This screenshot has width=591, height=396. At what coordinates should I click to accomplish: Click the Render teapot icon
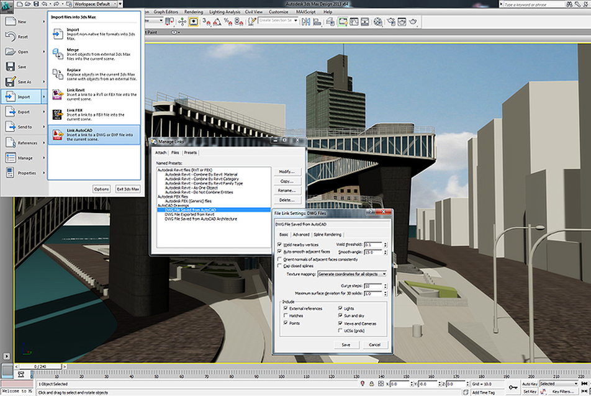click(413, 22)
